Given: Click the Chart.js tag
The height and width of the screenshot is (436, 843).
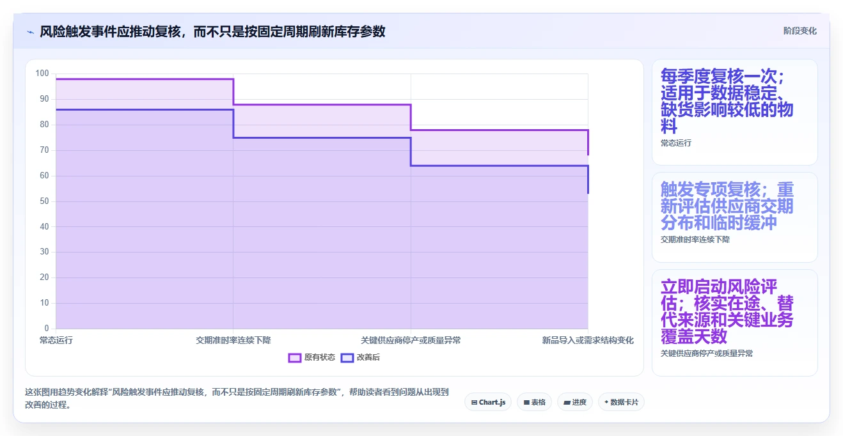Looking at the screenshot, I should point(487,402).
